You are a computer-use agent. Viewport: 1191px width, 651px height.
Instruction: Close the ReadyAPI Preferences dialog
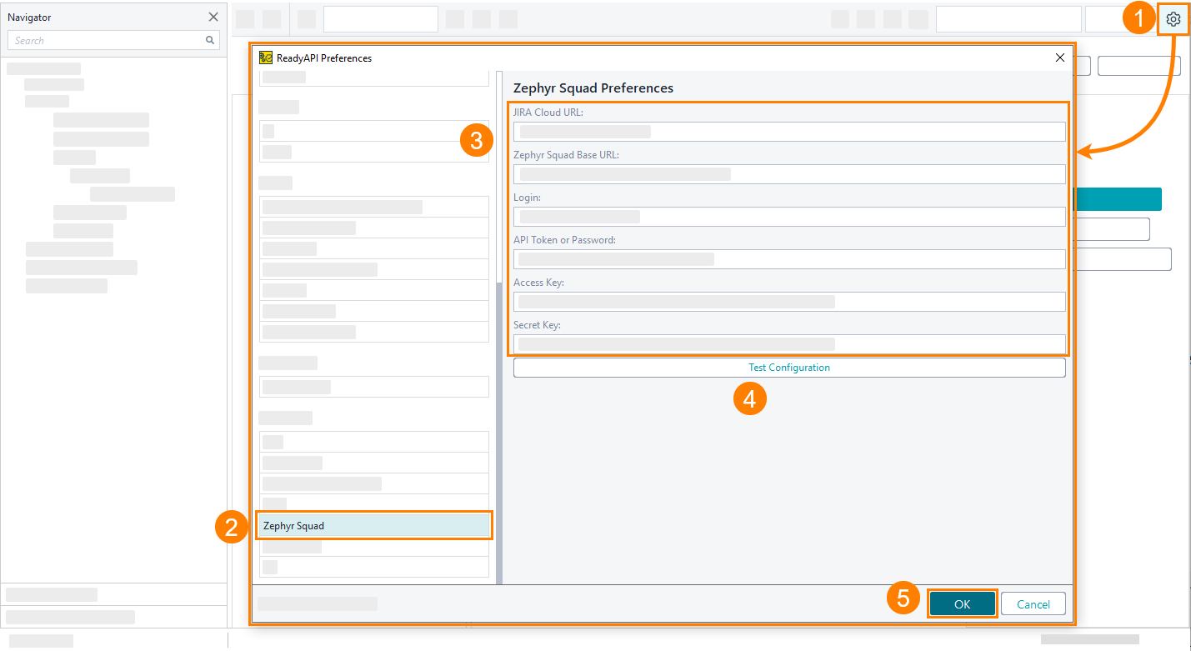coord(1059,58)
